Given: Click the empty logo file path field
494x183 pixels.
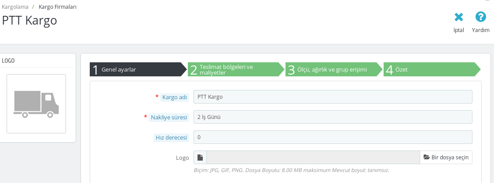Looking at the screenshot, I should pyautogui.click(x=313, y=158).
